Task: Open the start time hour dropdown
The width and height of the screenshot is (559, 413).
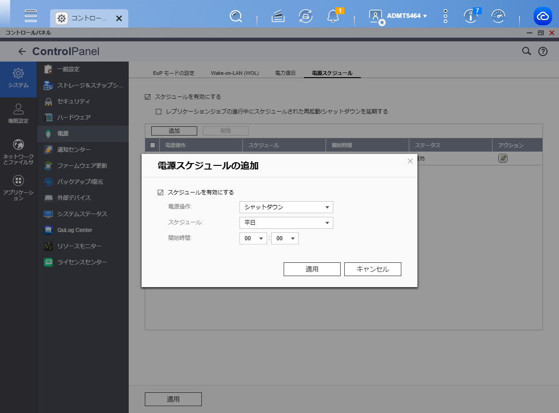Action: click(253, 238)
